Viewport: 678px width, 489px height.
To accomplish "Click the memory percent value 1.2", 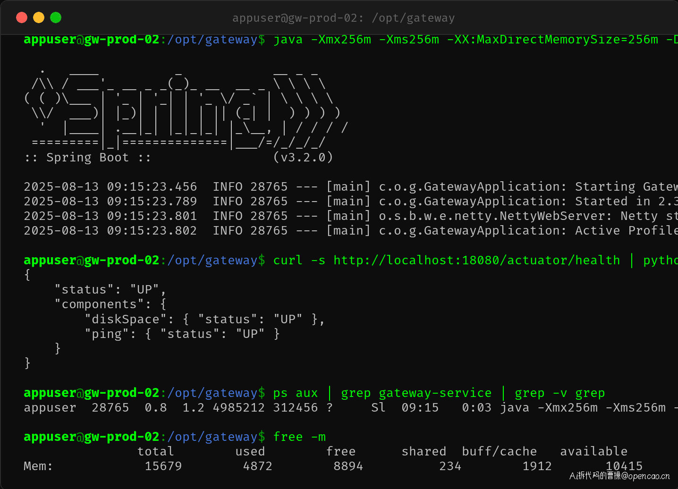I will (x=194, y=407).
